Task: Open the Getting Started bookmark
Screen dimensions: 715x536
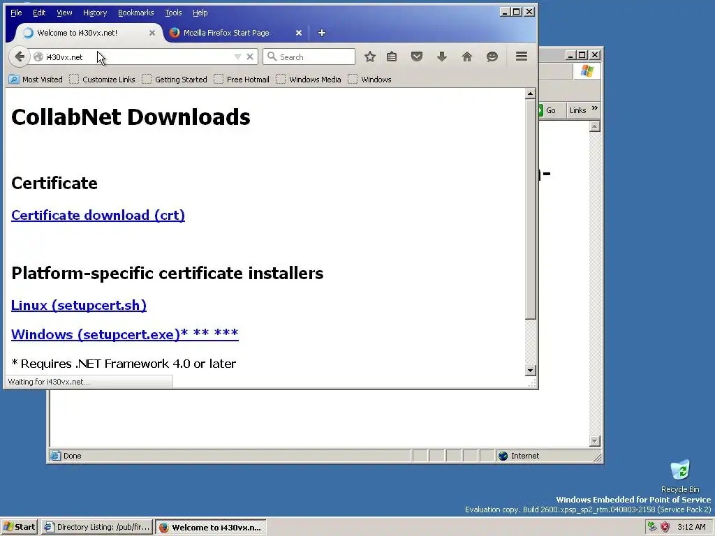Action: coord(174,80)
